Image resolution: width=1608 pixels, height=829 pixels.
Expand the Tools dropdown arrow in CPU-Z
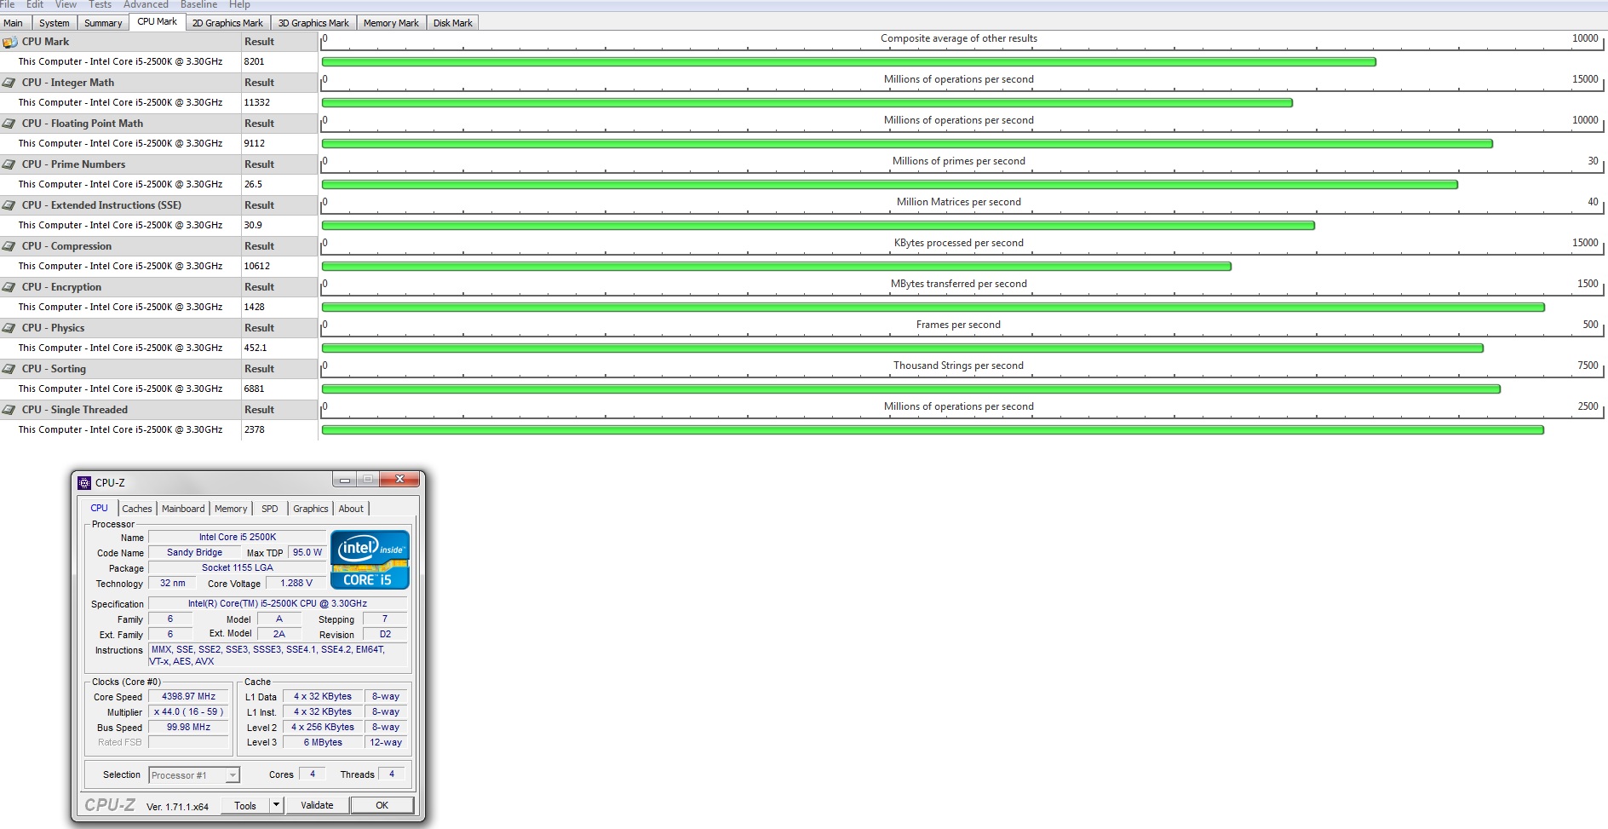coord(276,805)
